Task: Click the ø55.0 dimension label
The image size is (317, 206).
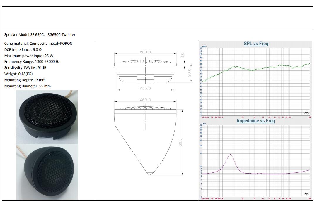Action: 145,88
